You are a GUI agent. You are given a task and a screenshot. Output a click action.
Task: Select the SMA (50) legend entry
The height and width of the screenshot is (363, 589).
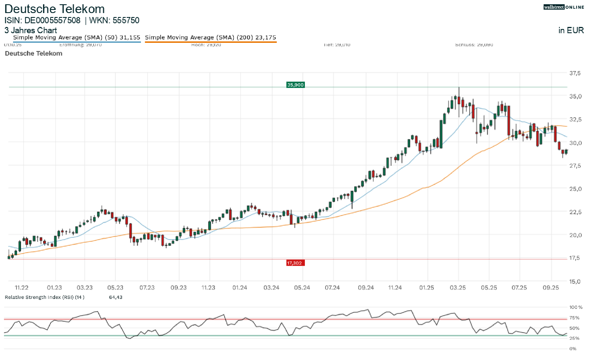(x=77, y=37)
